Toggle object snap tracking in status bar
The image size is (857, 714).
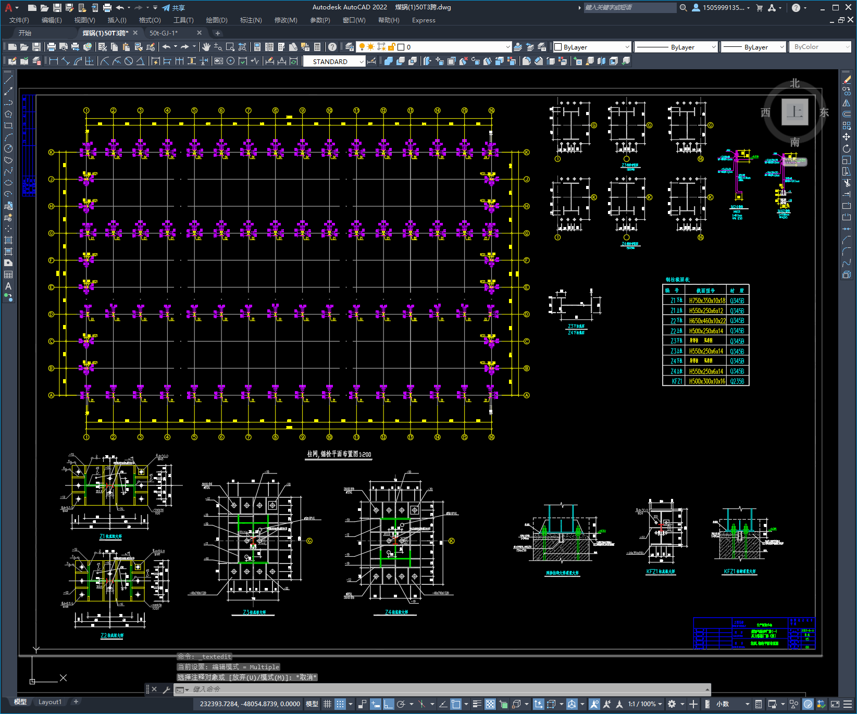(x=443, y=704)
